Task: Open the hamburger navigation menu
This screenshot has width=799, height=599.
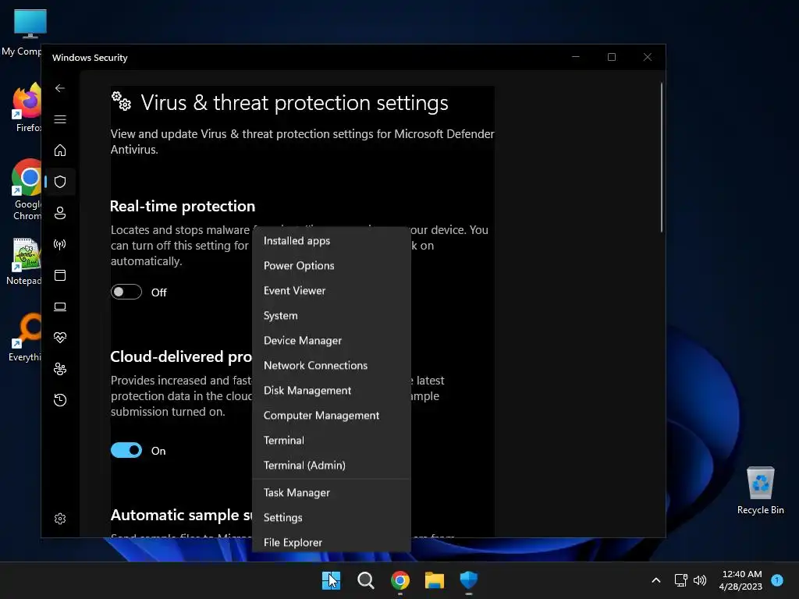Action: pyautogui.click(x=60, y=119)
